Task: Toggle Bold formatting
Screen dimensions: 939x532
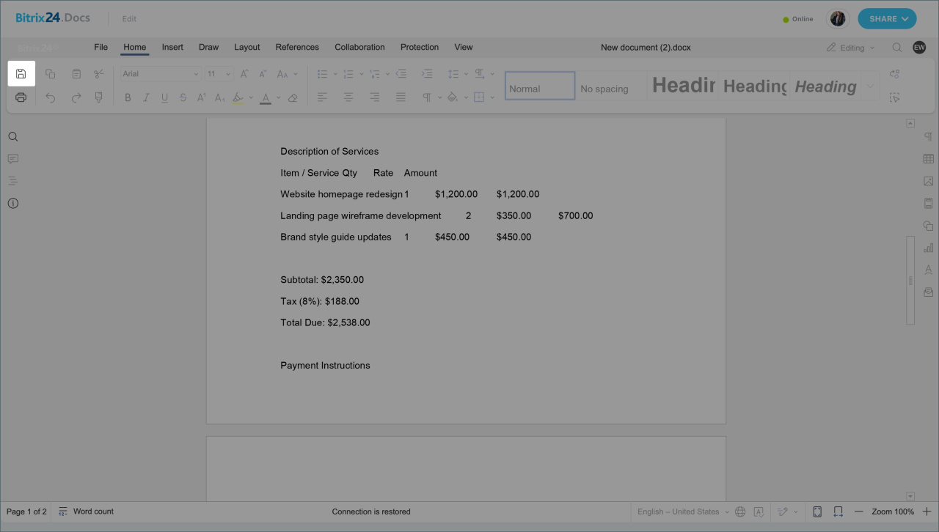Action: tap(128, 97)
